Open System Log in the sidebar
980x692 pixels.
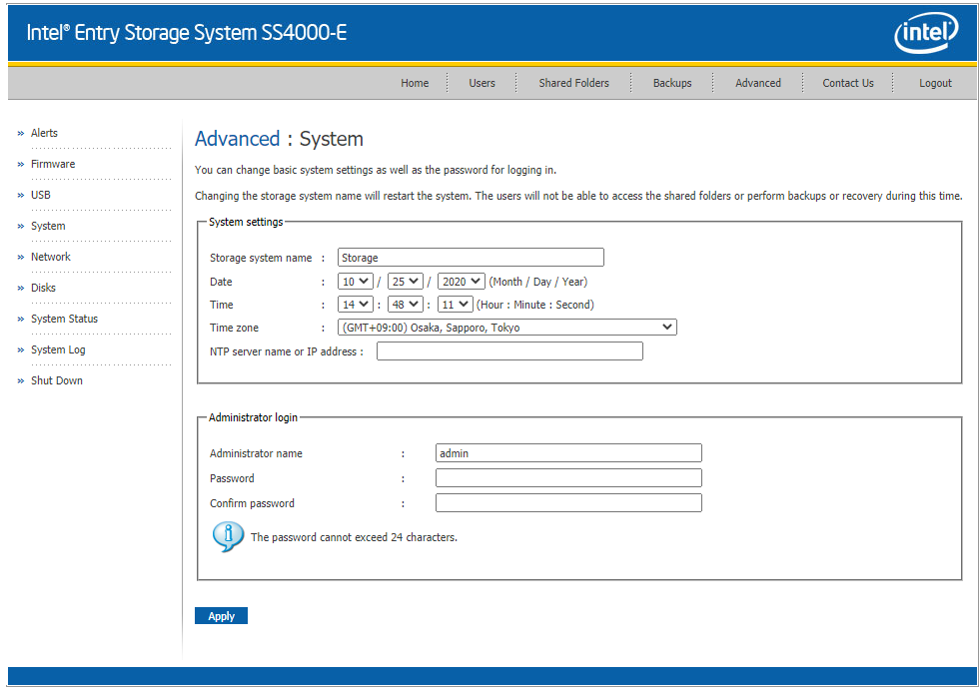[58, 349]
